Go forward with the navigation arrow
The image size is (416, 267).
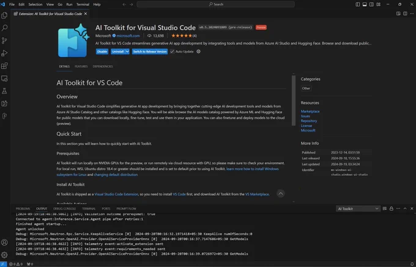pos(132,4)
